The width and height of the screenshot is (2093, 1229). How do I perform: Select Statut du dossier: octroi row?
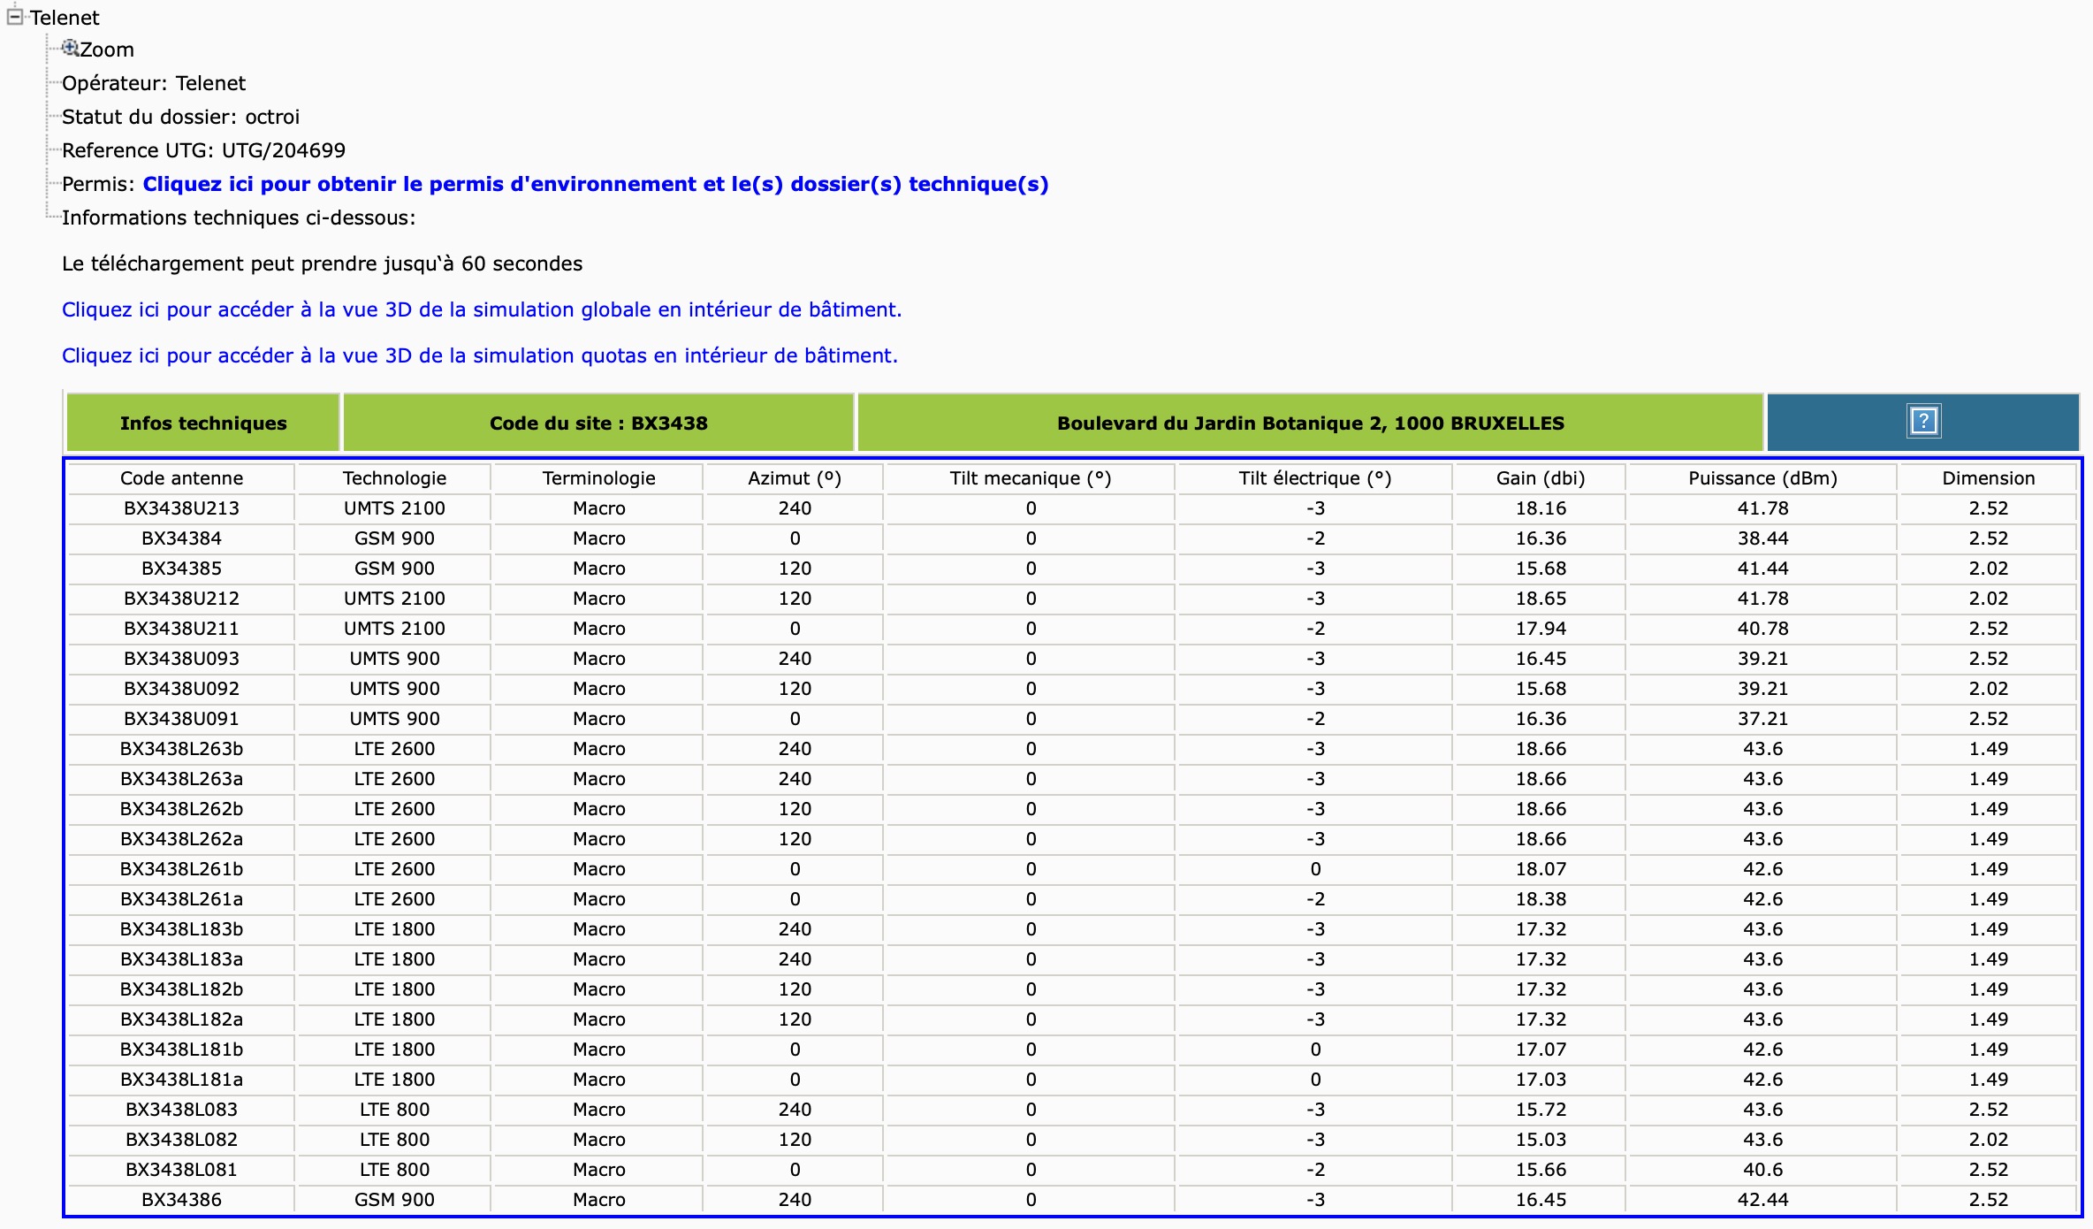pyautogui.click(x=180, y=117)
